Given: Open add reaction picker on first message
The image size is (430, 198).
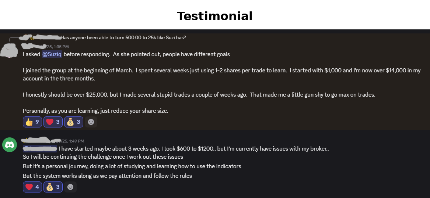Looking at the screenshot, I should tap(91, 122).
